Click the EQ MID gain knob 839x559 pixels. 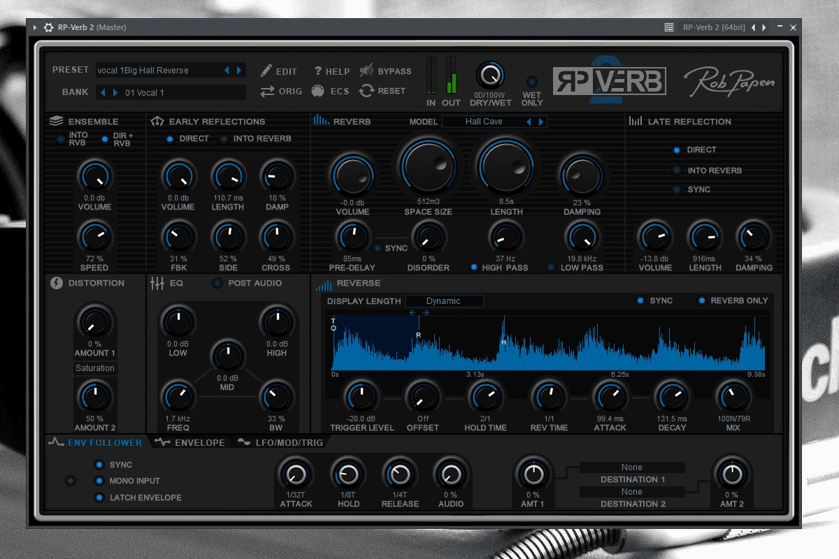pos(227,356)
